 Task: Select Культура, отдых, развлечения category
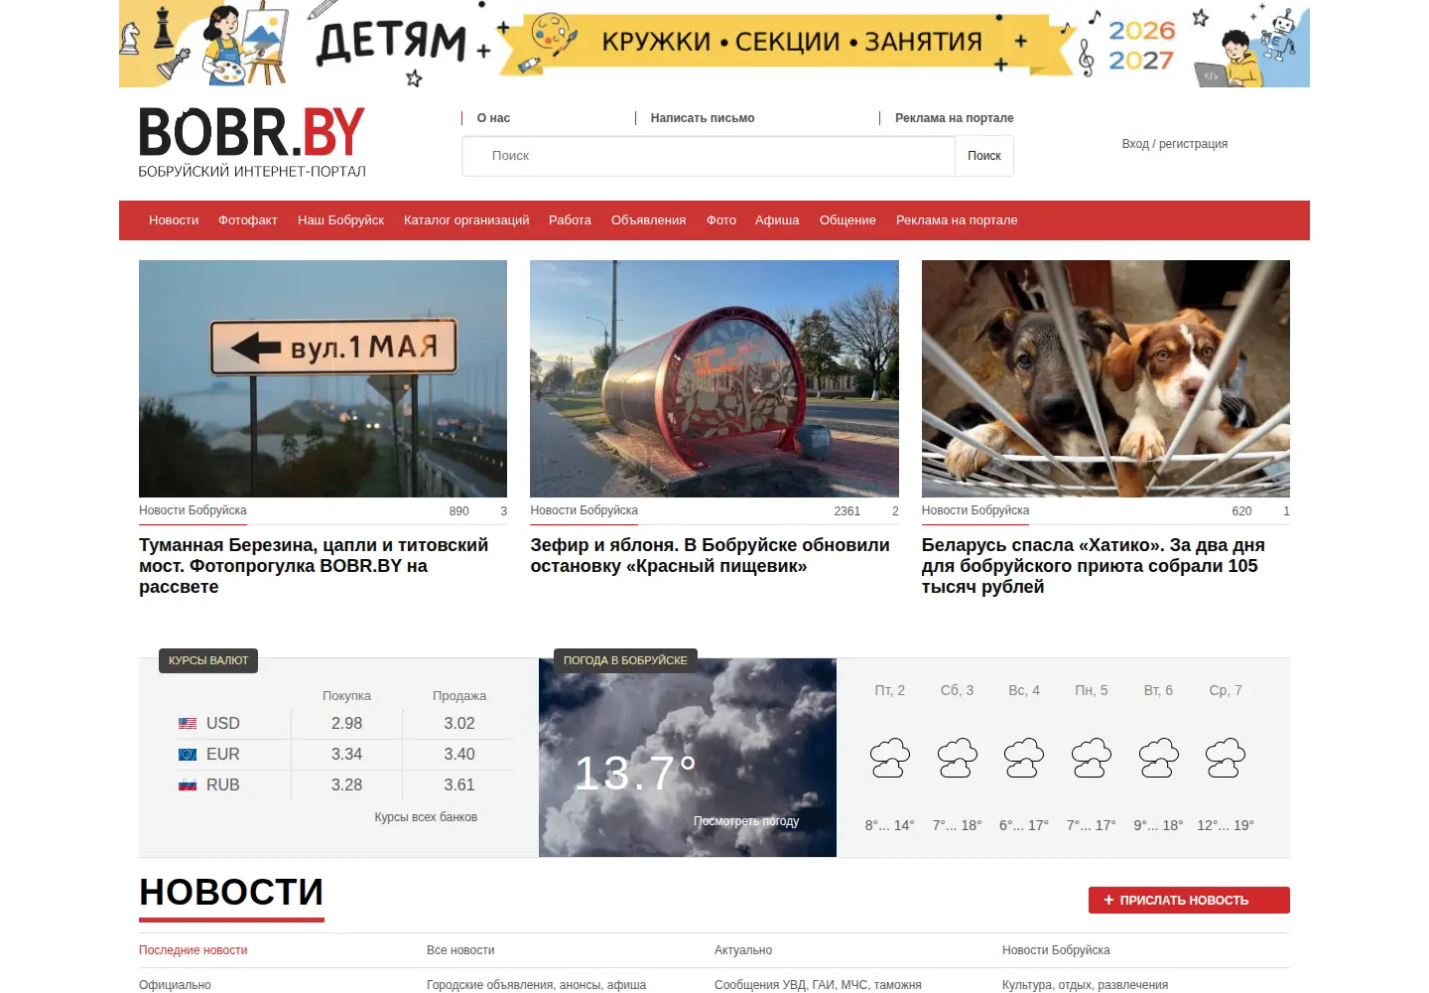click(x=1085, y=985)
